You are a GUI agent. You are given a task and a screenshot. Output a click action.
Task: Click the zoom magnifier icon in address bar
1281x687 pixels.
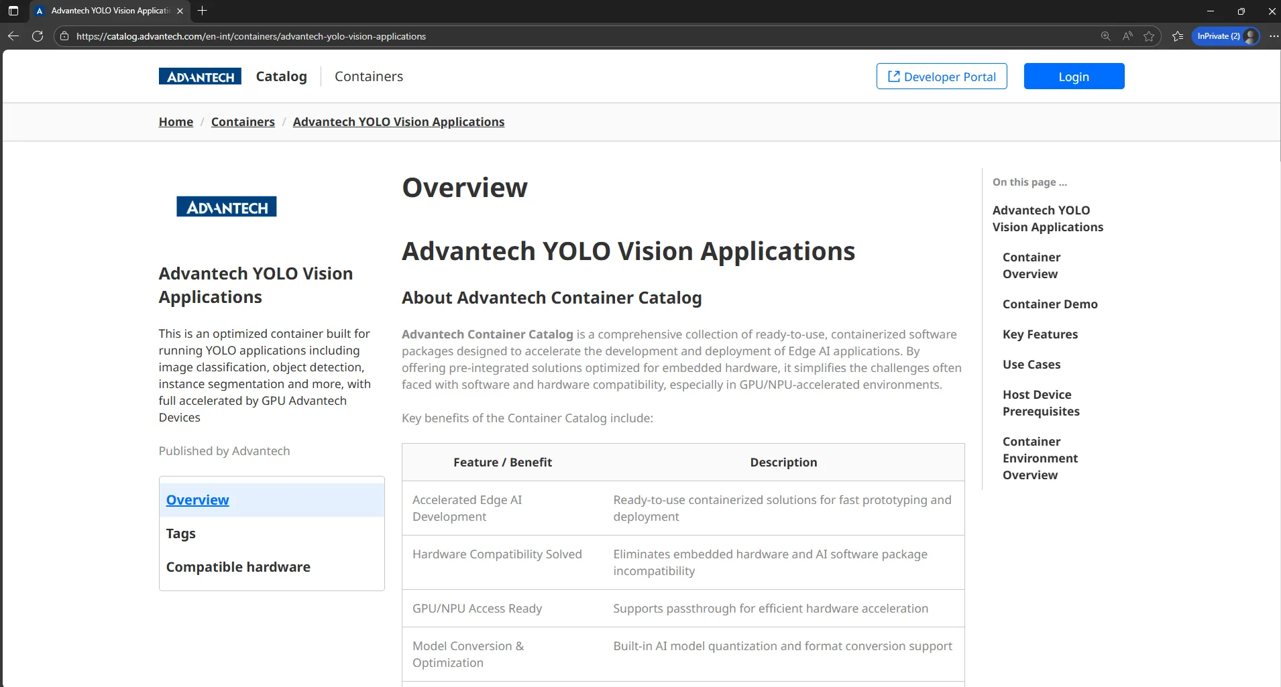click(1105, 36)
